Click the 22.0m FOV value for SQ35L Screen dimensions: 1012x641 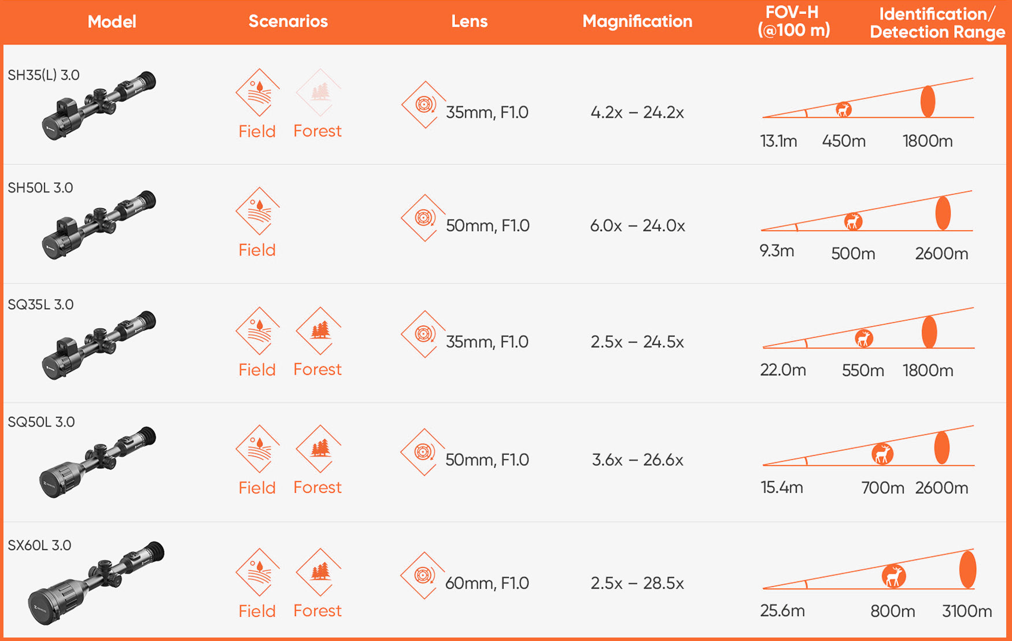(783, 370)
